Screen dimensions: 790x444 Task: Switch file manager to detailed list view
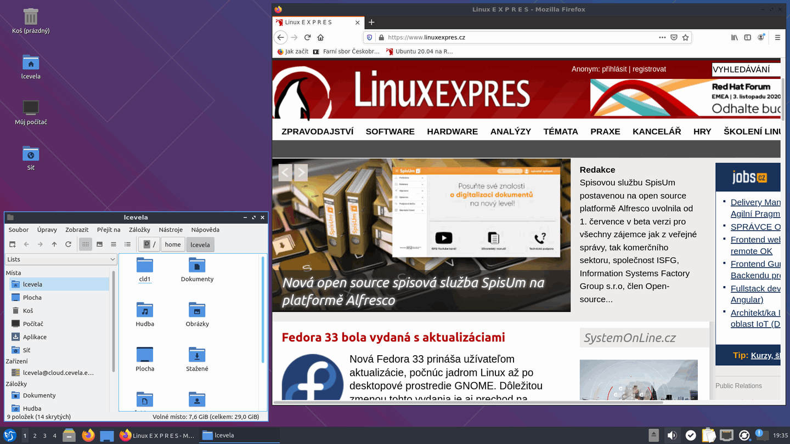coord(127,244)
